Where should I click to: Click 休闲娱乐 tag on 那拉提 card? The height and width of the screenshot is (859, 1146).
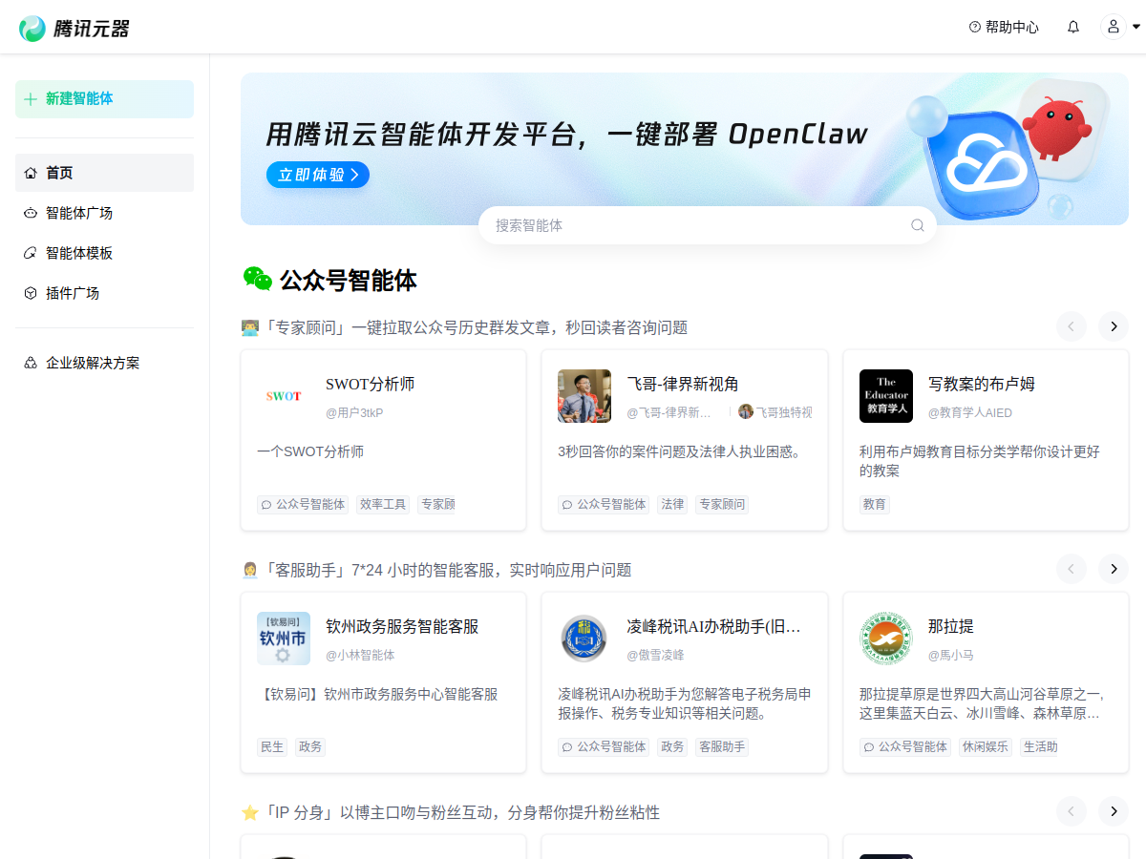coord(986,746)
